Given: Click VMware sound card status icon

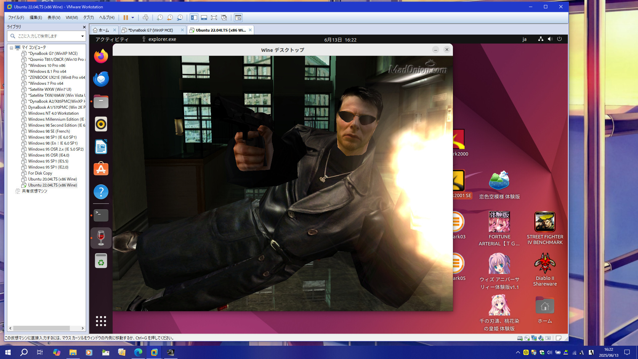Looking at the screenshot, I should point(541,338).
